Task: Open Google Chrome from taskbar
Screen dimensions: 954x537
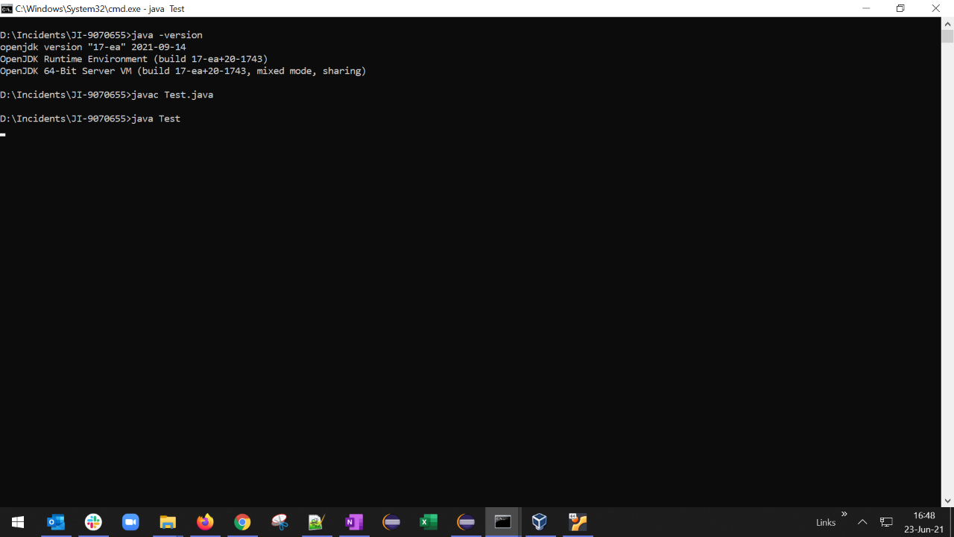Action: click(242, 522)
